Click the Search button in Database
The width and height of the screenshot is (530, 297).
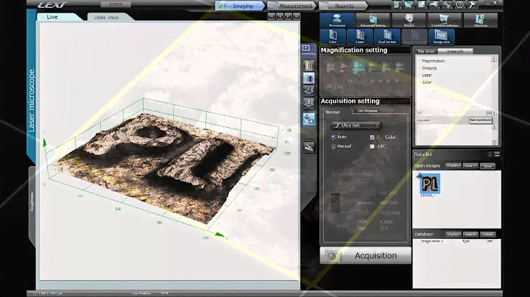(471, 235)
